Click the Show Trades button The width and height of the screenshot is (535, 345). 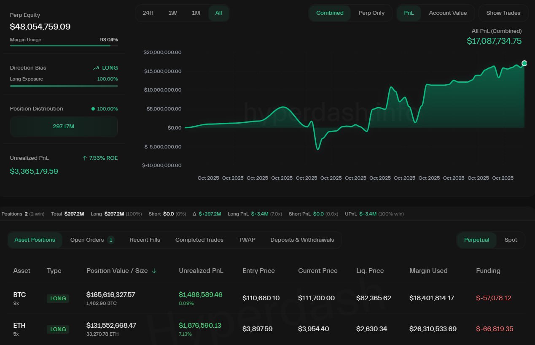pos(503,13)
